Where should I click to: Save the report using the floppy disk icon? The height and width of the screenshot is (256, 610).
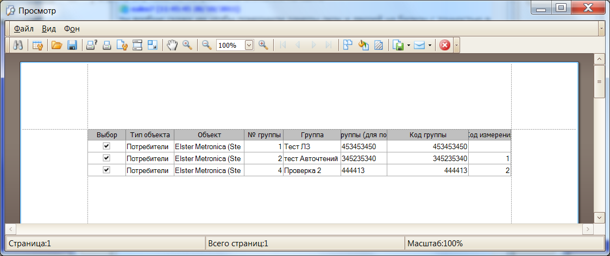tap(72, 46)
